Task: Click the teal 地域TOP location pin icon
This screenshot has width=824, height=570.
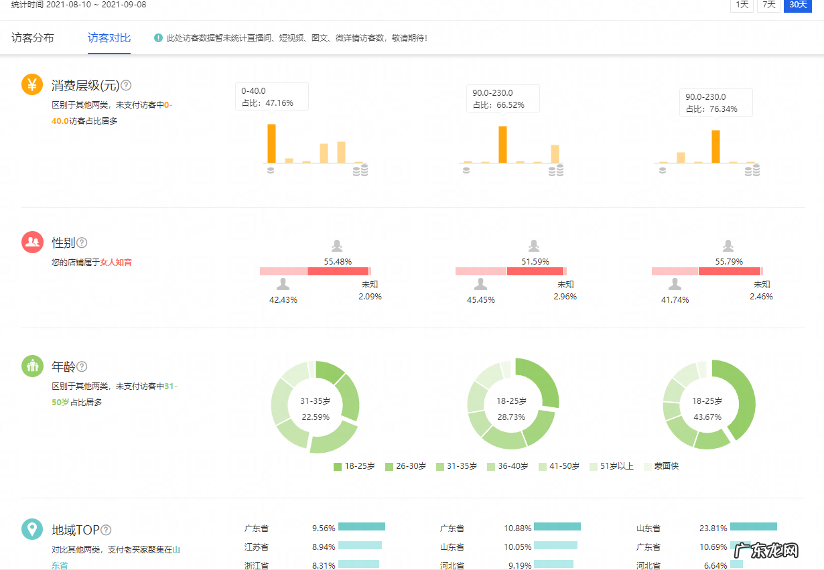Action: tap(32, 529)
